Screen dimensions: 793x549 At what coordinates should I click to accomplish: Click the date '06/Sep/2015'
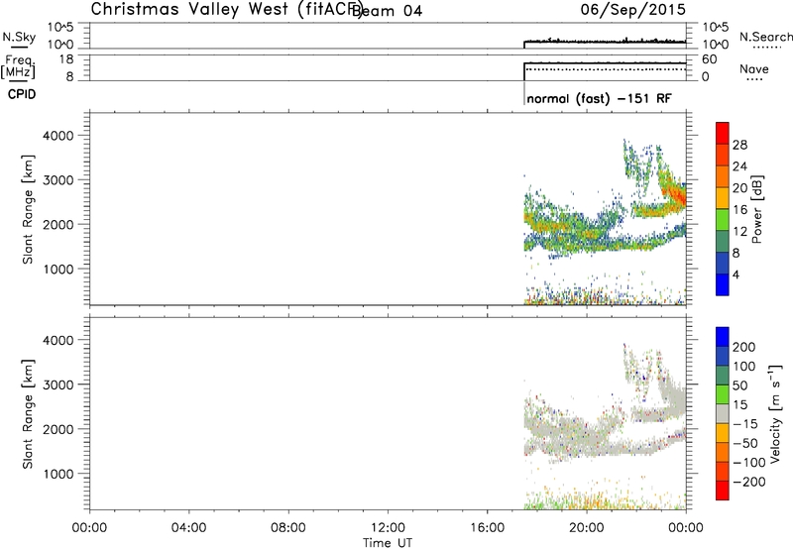(x=632, y=10)
